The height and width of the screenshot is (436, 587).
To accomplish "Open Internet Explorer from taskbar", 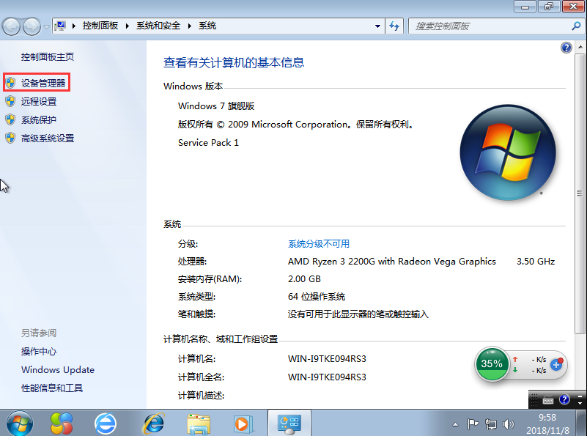I will (x=153, y=422).
